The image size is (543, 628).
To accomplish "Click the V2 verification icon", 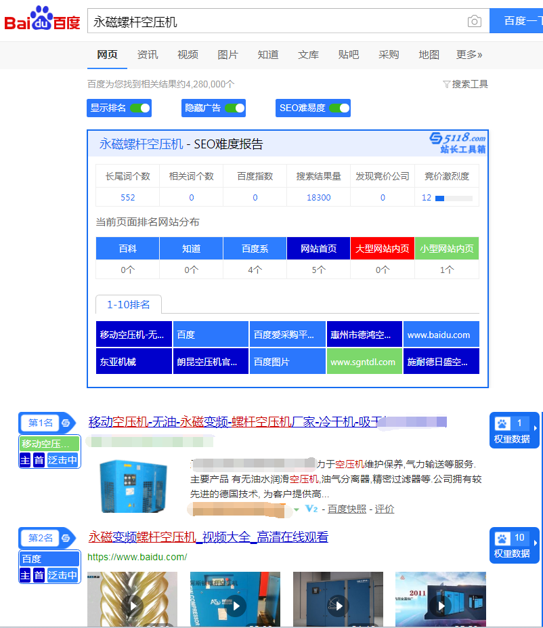I will pos(311,509).
